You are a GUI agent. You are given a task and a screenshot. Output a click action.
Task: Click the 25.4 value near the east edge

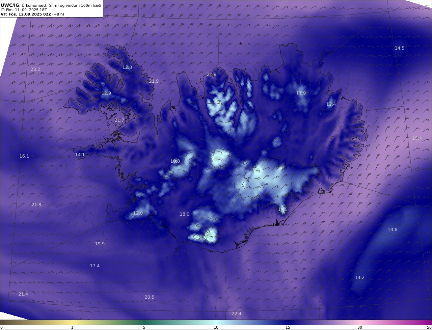[x=417, y=138]
